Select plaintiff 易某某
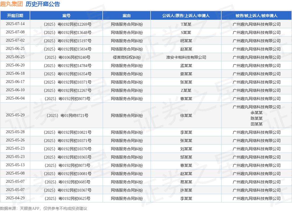The image size is (292, 211). tap(186, 182)
